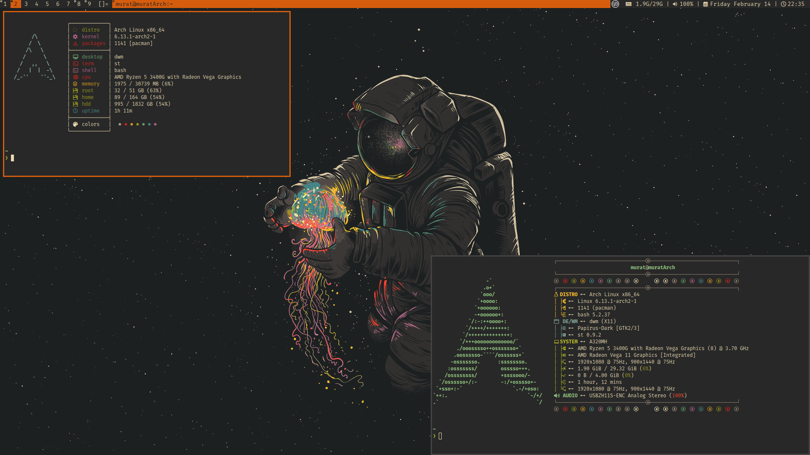Click the []= tiled layout symbol

click(x=103, y=4)
